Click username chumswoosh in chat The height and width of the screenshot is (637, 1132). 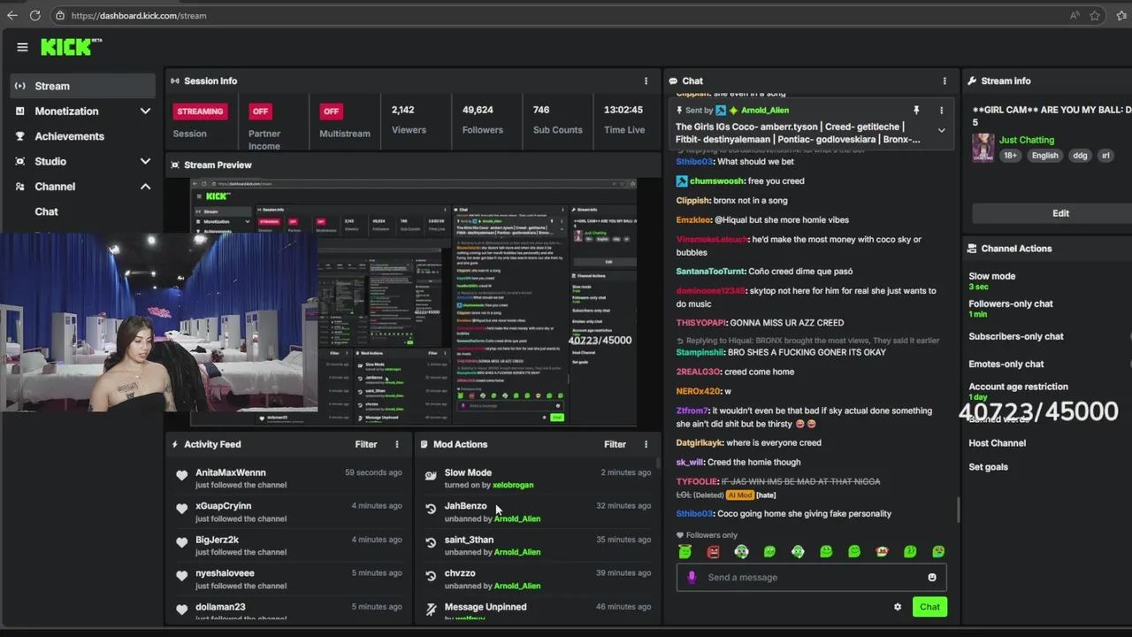[715, 181]
